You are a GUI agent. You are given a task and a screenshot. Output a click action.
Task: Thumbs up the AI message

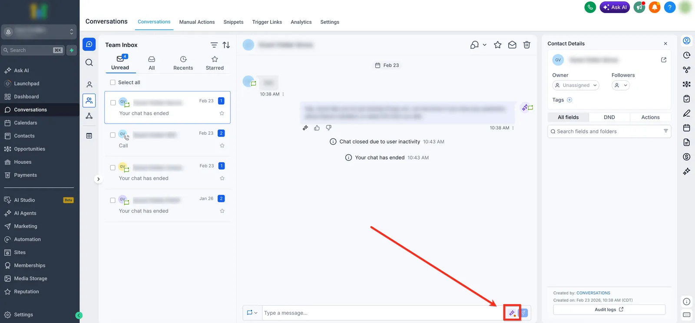click(317, 128)
